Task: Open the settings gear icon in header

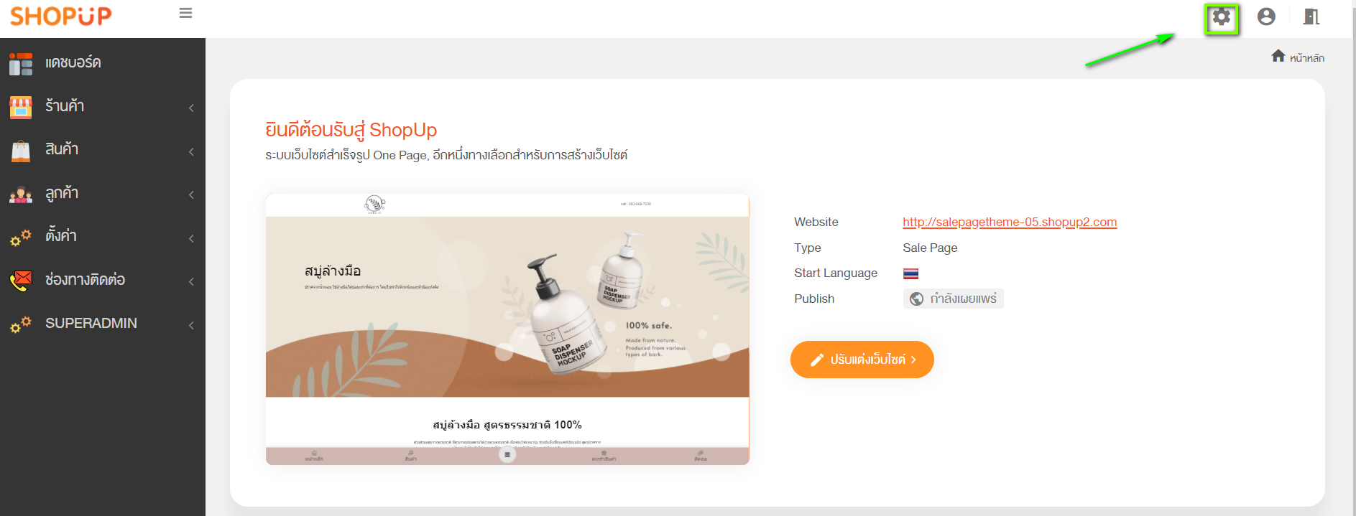Action: (1222, 17)
